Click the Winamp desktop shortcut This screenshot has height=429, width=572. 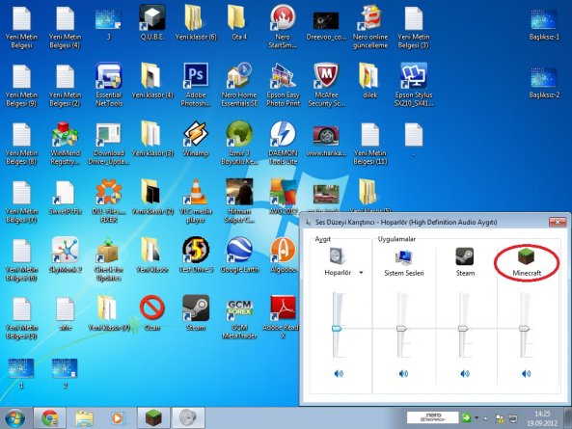click(x=196, y=133)
